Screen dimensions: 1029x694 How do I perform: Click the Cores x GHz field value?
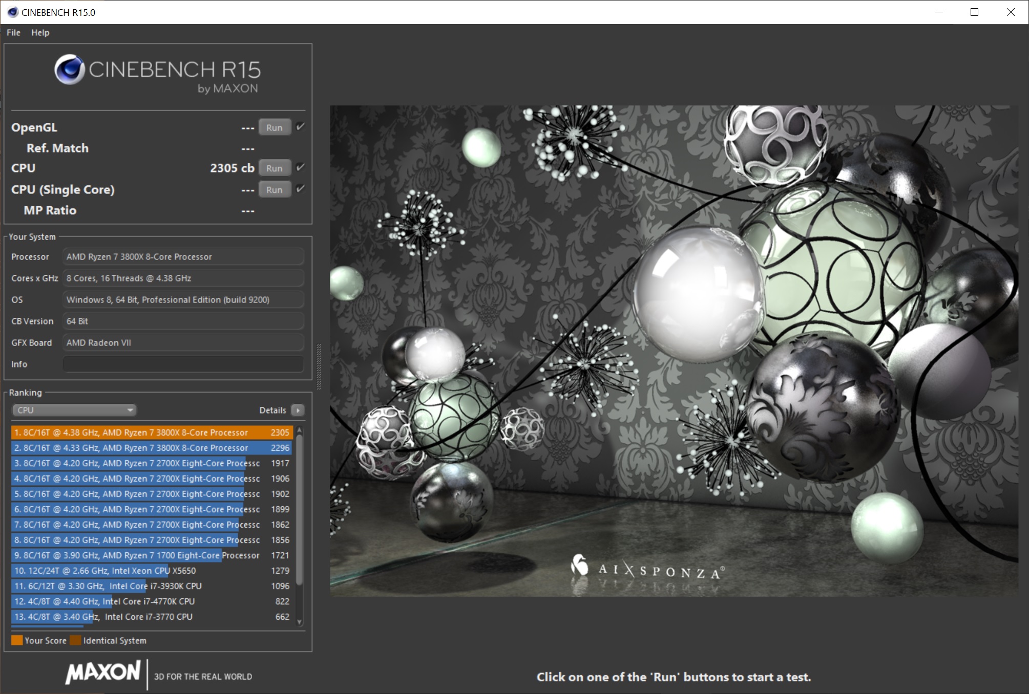(183, 278)
